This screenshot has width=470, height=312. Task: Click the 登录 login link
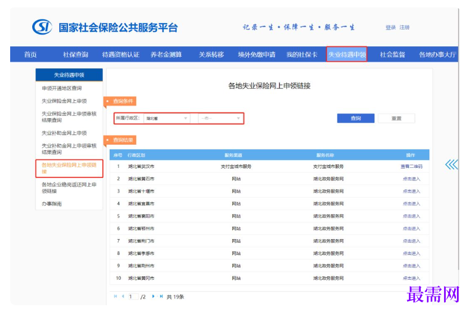pyautogui.click(x=390, y=28)
